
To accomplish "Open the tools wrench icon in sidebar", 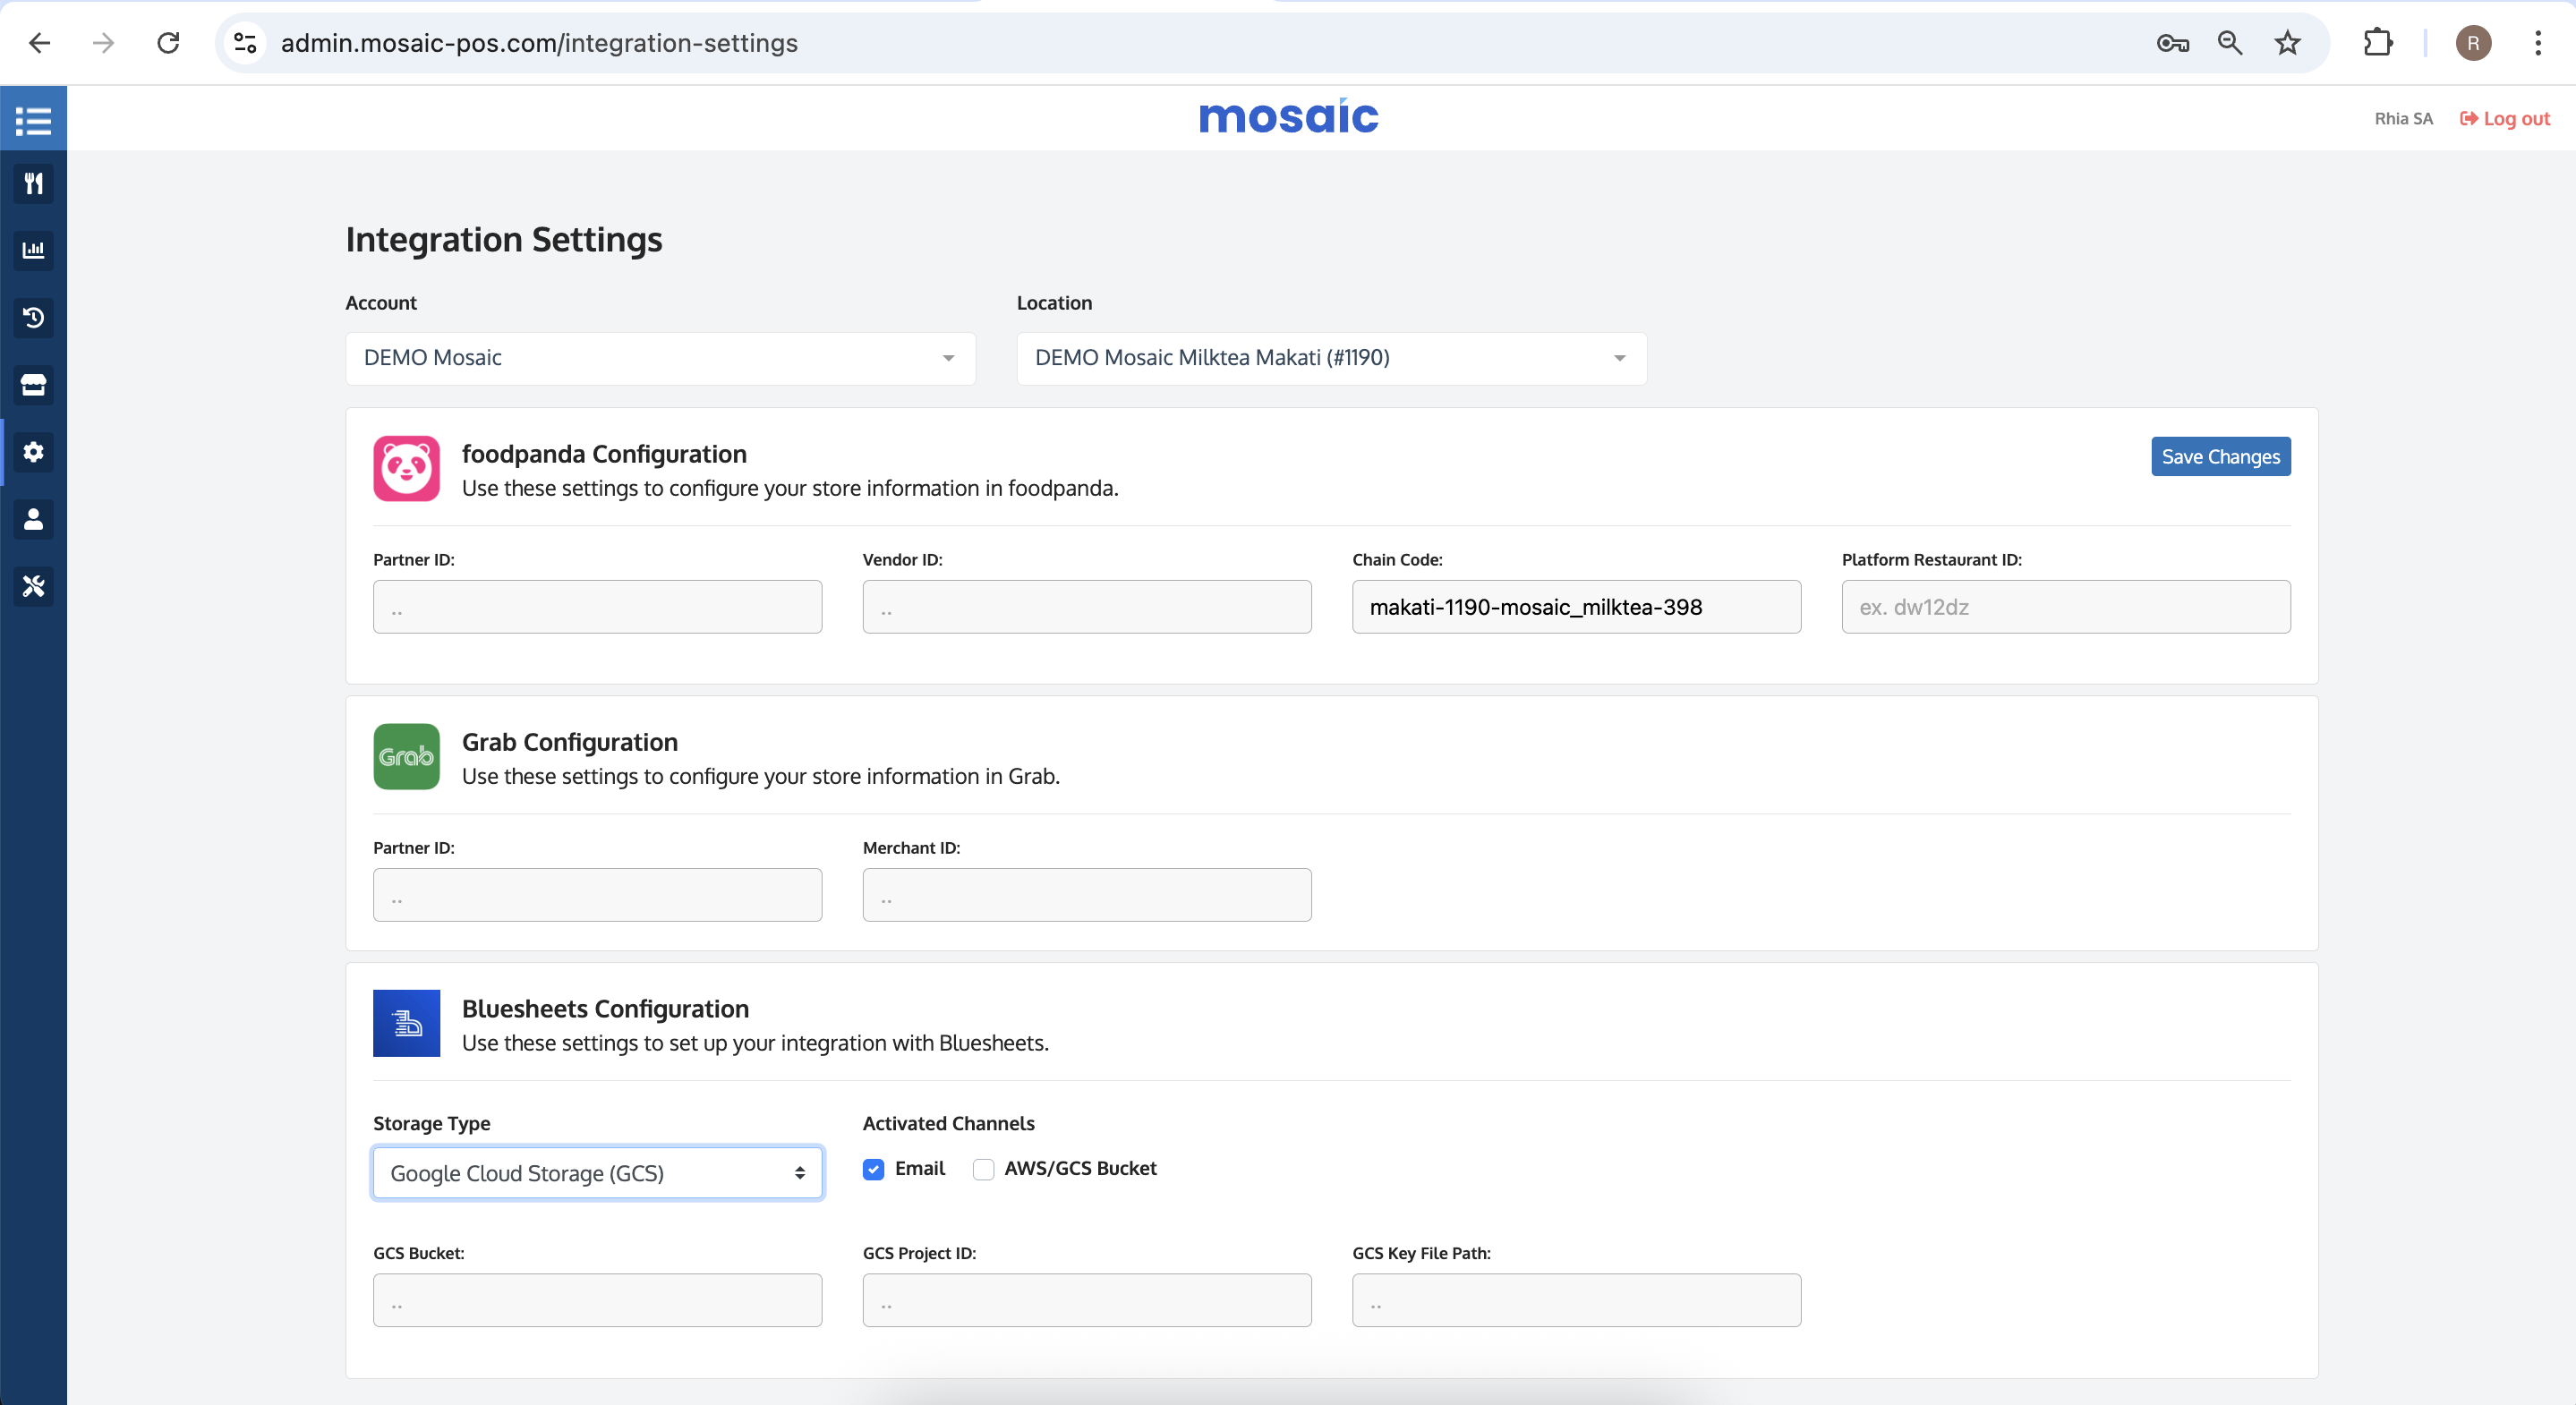I will (x=33, y=586).
